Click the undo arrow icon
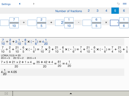Screen dimensions: 129x96 pyautogui.click(x=118, y=4)
